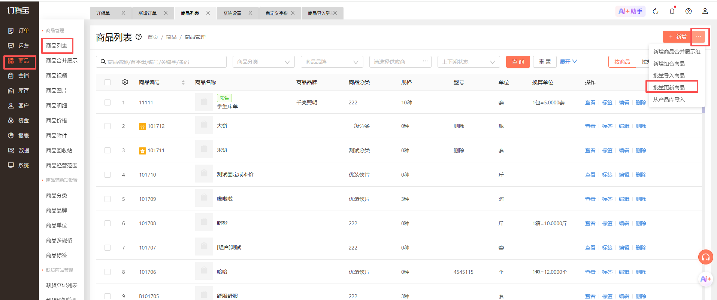Viewport: 717px width, 300px height.
Task: Collapse the 商品辅助设置 sidebar group
Action: click(x=60, y=180)
